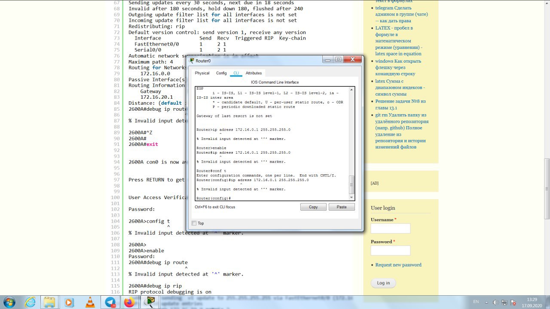Viewport: 550px width, 309px height.
Task: Enable the Top checkbox in Router0 window
Action: click(194, 223)
